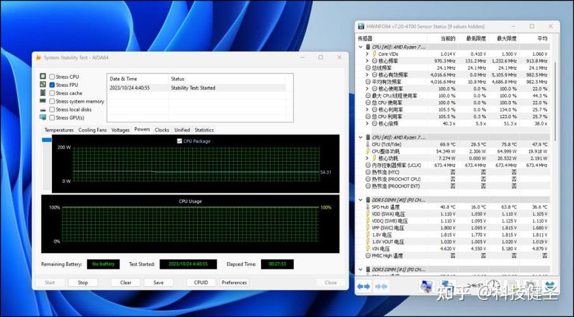This screenshot has width=574, height=317.
Task: Switch to the Temperatures tab
Action: tap(59, 130)
